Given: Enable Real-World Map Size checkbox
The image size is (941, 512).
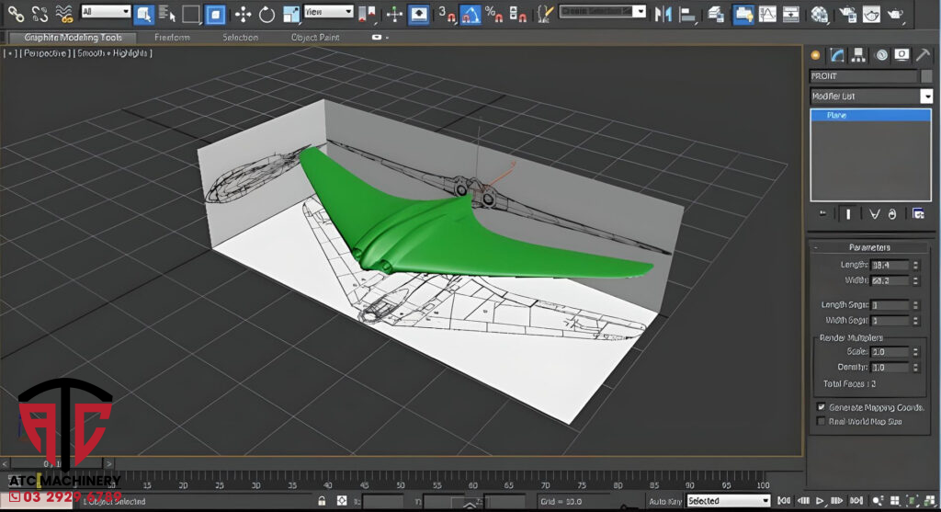Looking at the screenshot, I should (821, 421).
